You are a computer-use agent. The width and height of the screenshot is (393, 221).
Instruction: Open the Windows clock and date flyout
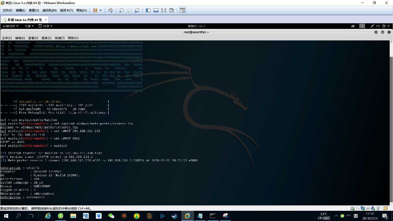(370, 216)
